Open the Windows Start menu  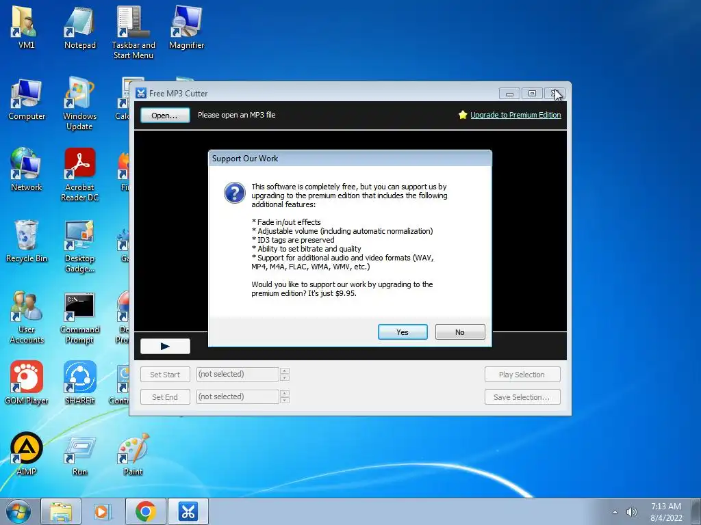[18, 511]
